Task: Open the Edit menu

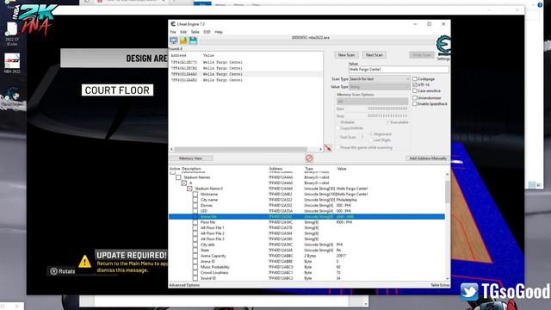Action: (183, 32)
